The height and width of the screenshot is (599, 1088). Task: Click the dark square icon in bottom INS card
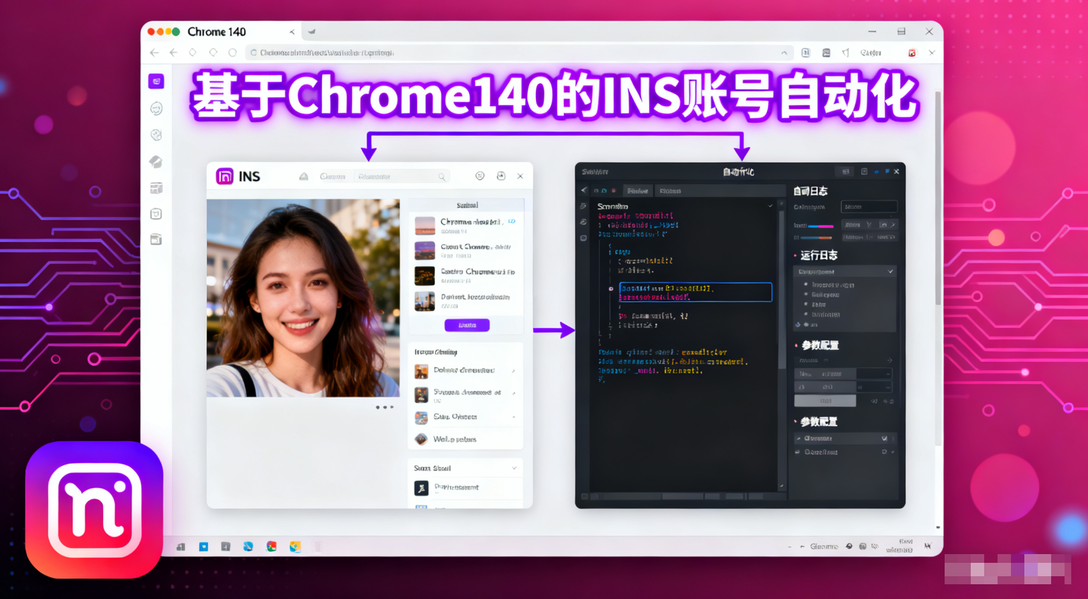click(421, 488)
